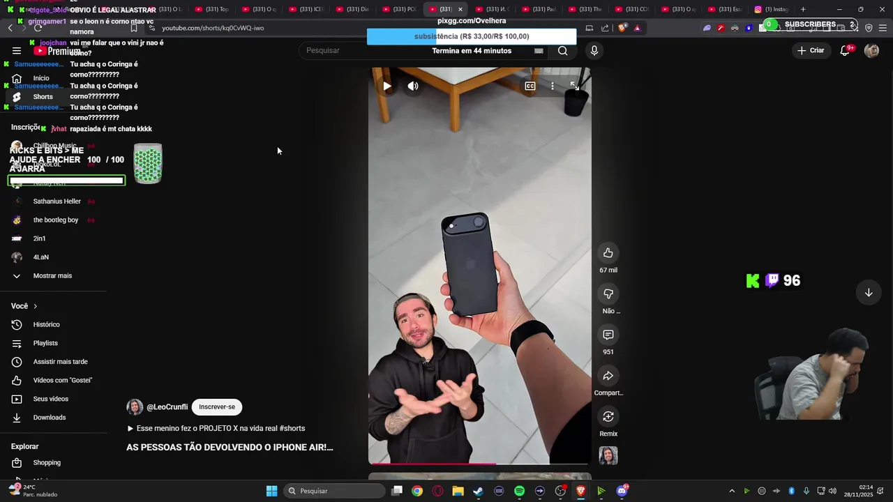Click the #shorts hashtag in description
Screen dimensions: 893x502
click(292, 429)
